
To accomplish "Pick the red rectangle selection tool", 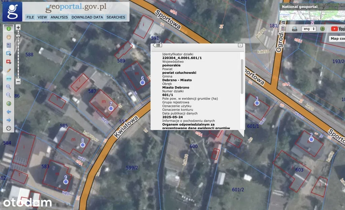I will click(9, 61).
